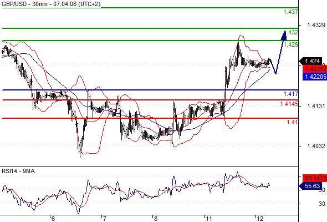Click the date axis label 11
The image size is (327, 222).
coord(208,219)
